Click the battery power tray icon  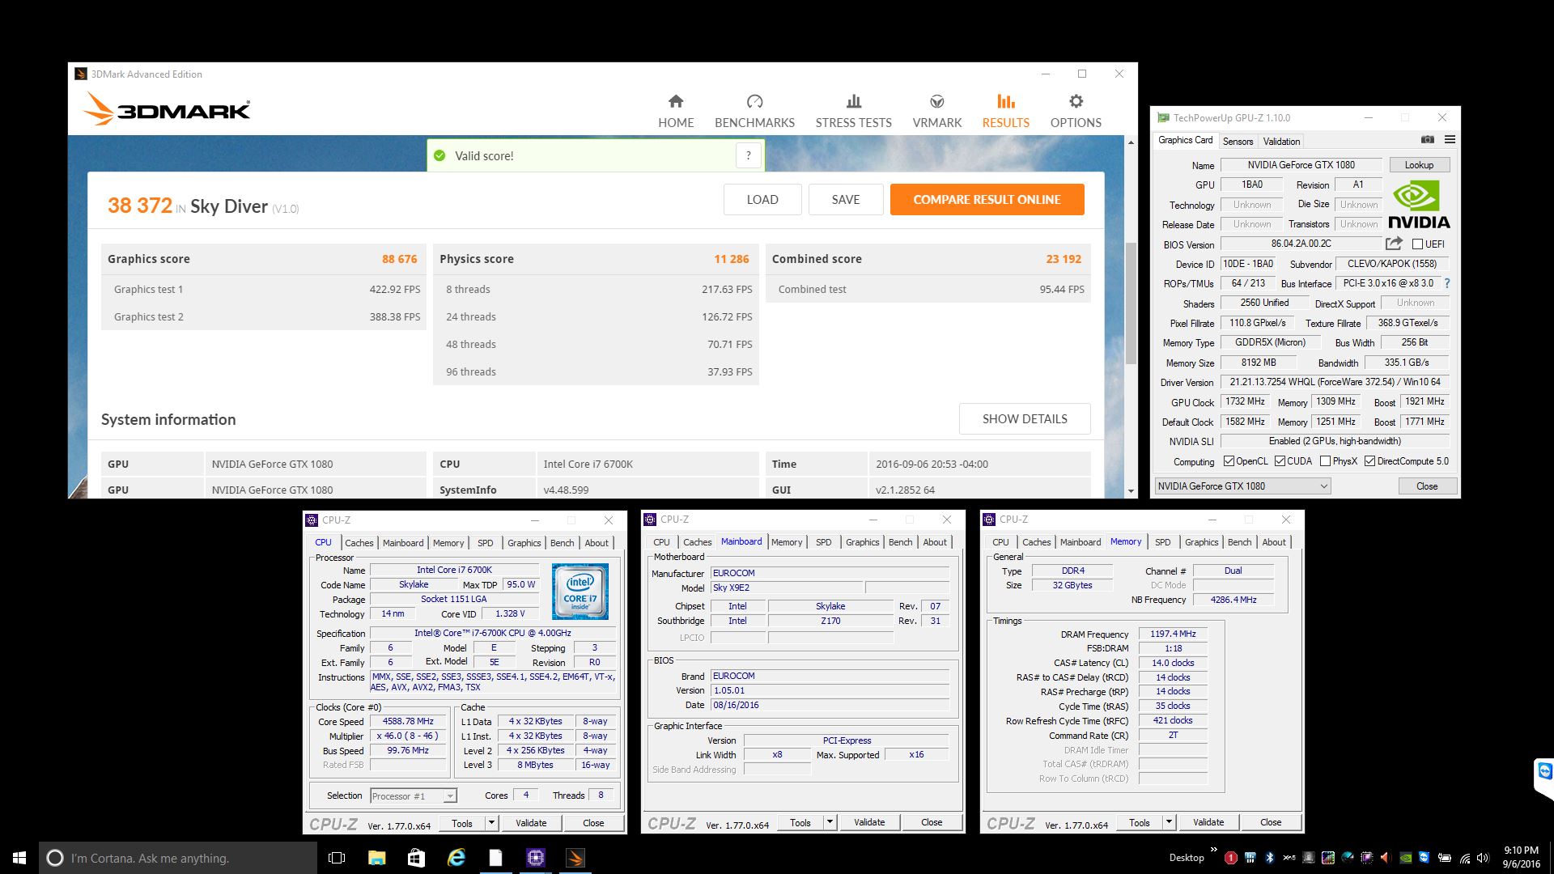[x=1445, y=858]
